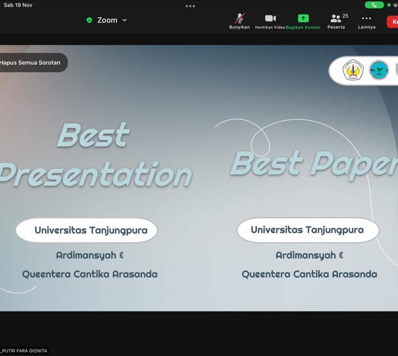This screenshot has height=356, width=398.
Task: Stop camera using Hentikan Video
Action: (x=270, y=19)
